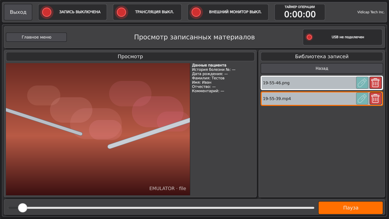Open Главное меню
Image resolution: width=389 pixels, height=219 pixels.
click(37, 37)
